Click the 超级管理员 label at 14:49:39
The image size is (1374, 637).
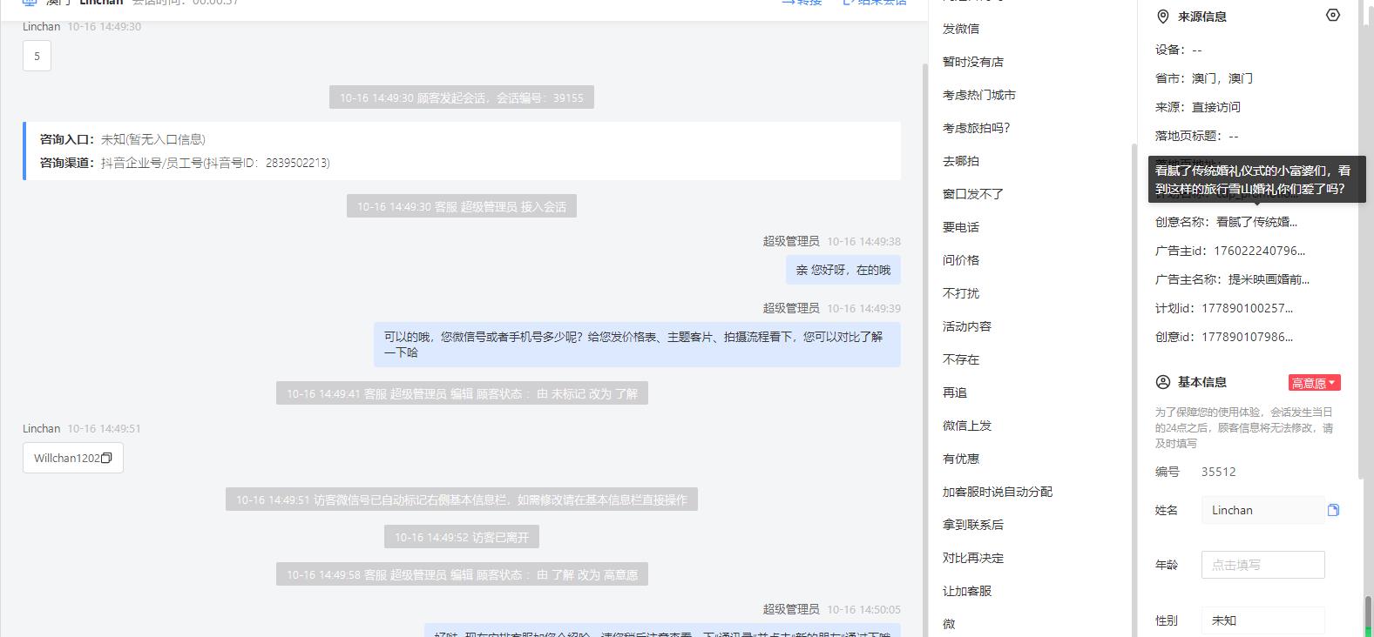tap(791, 308)
